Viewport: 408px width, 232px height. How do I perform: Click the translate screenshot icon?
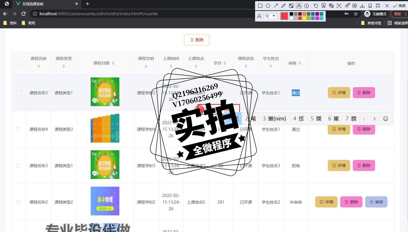click(331, 6)
